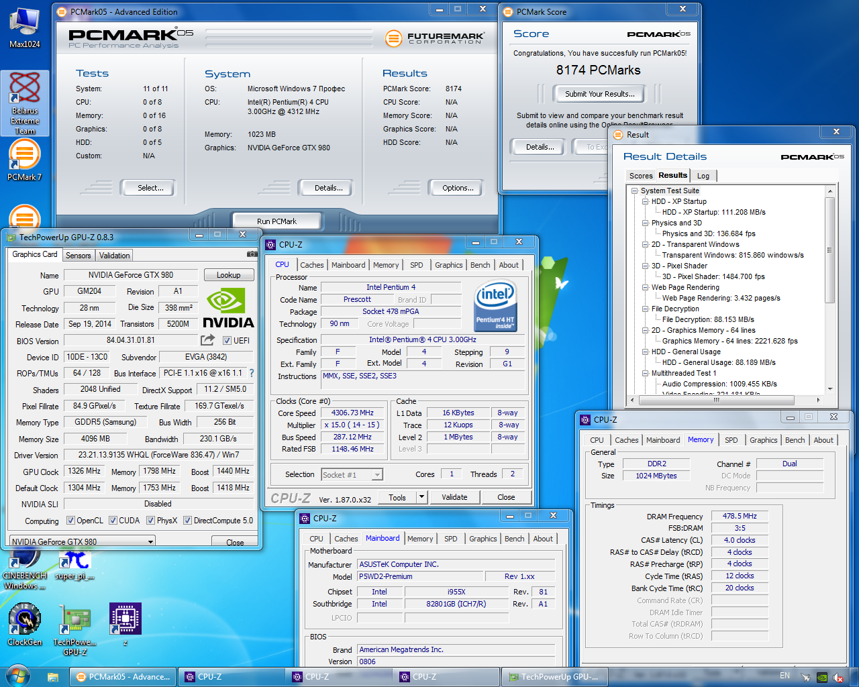Open the super_pi desktop shortcut
859x687 pixels.
click(x=74, y=565)
